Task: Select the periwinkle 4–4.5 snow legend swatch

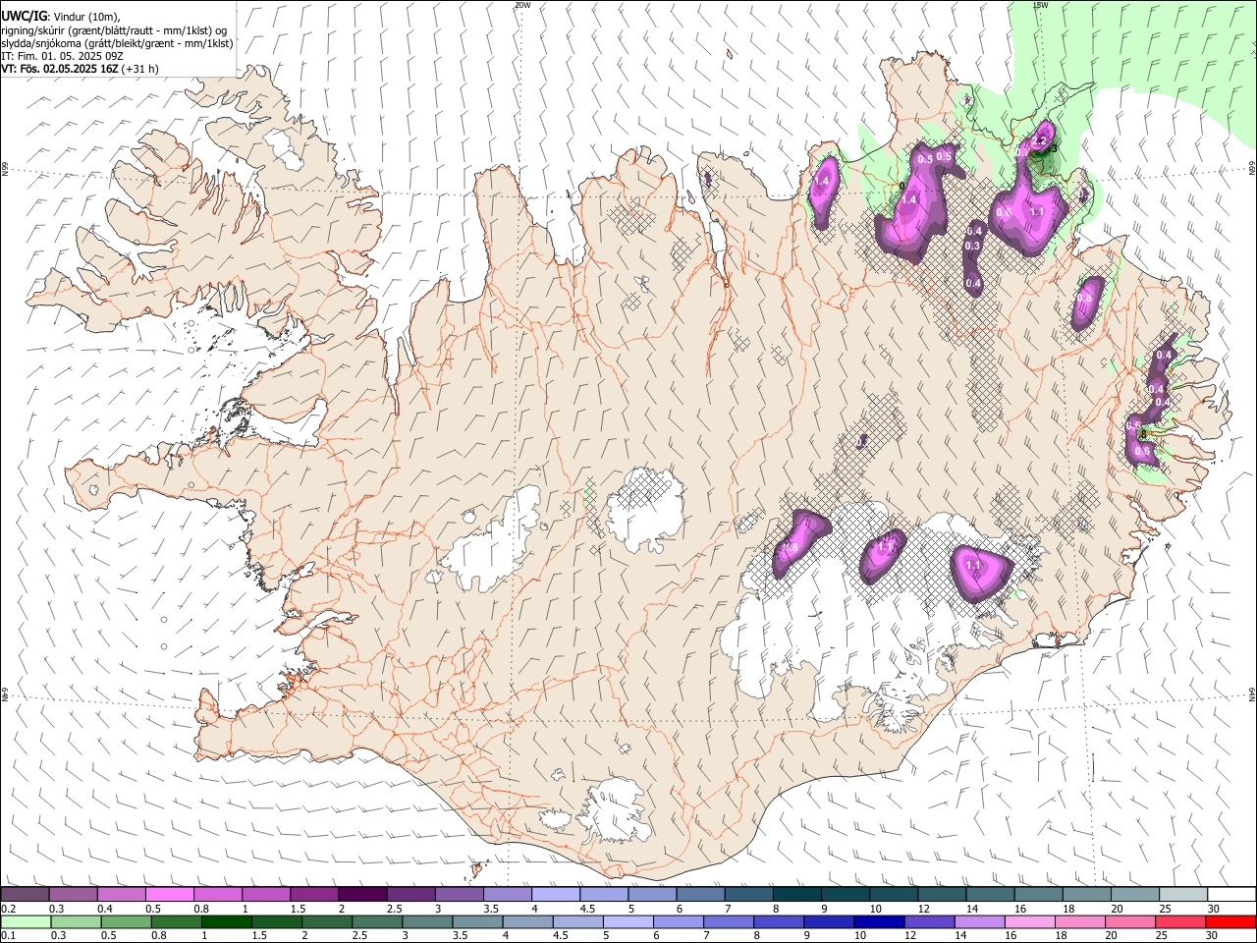Action: (555, 894)
